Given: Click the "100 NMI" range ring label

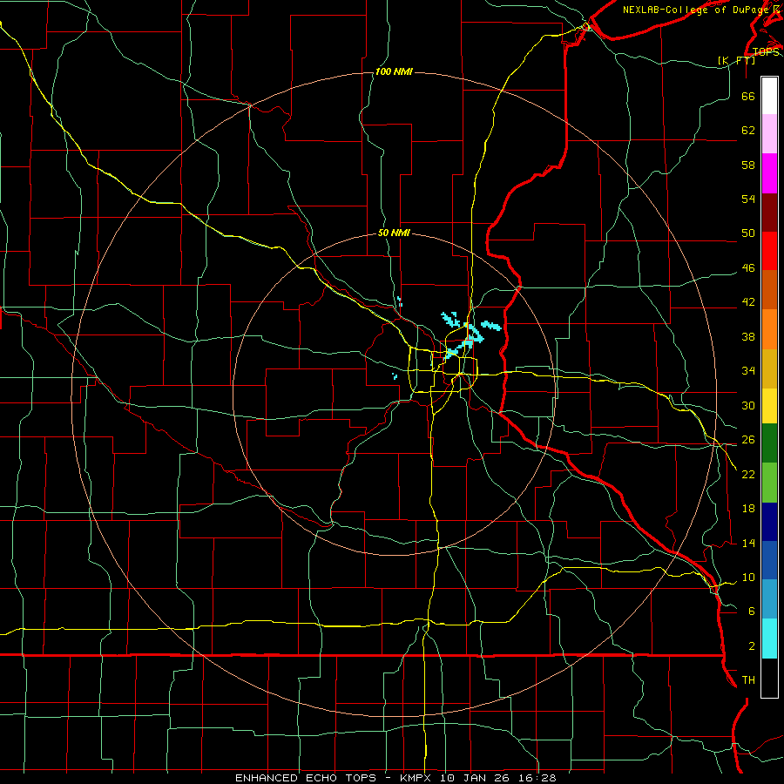Looking at the screenshot, I should click(x=394, y=72).
